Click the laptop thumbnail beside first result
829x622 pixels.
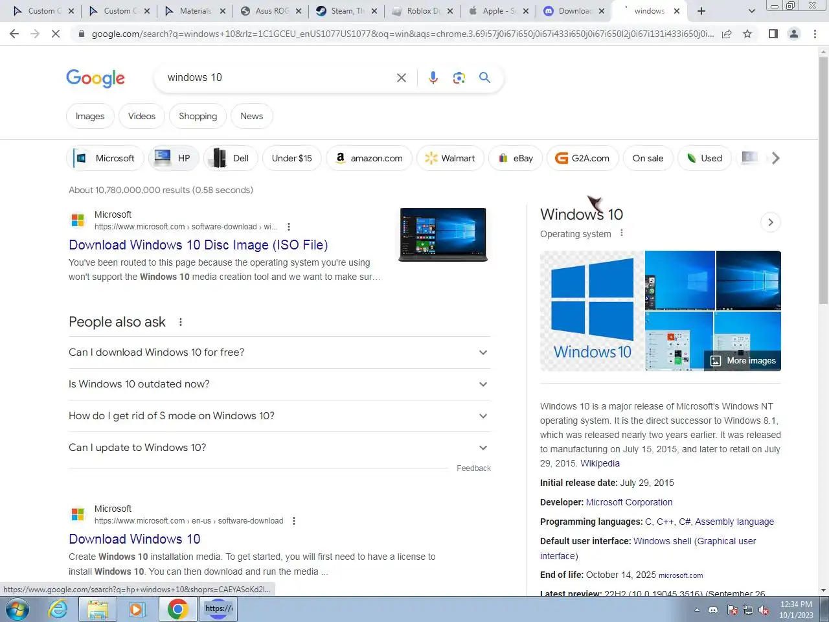point(443,235)
